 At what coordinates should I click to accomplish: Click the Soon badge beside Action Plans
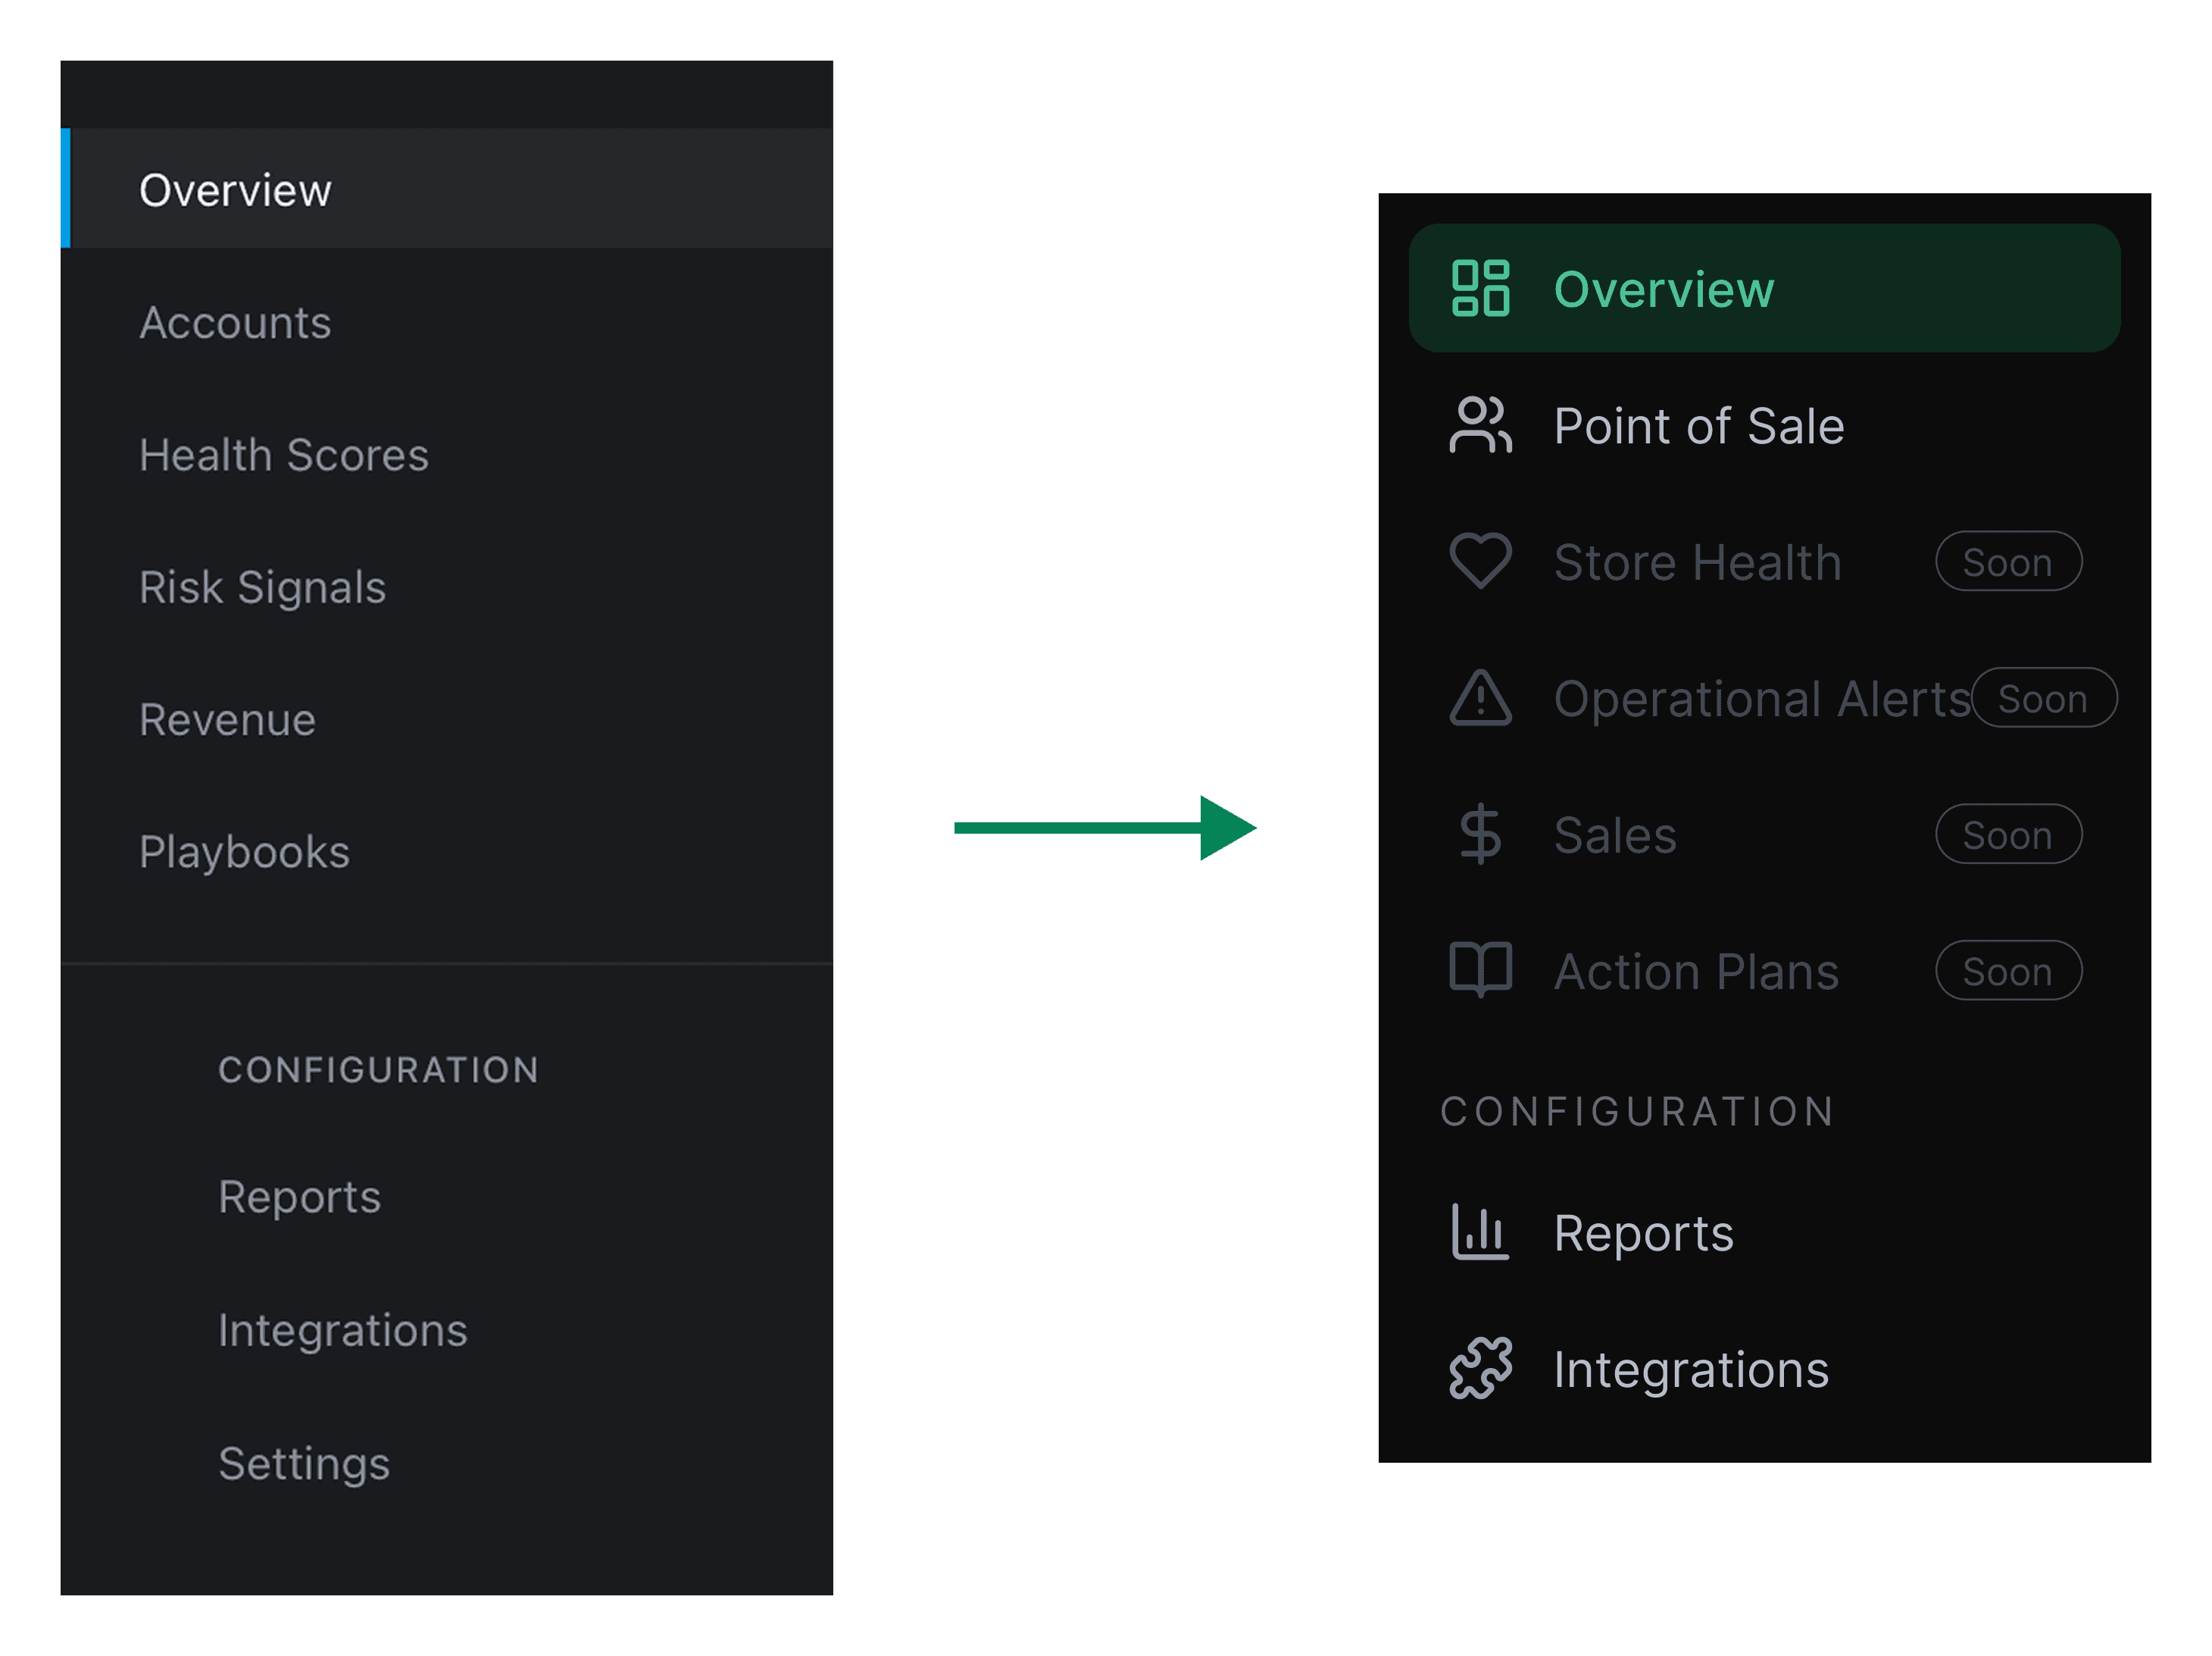[2008, 971]
